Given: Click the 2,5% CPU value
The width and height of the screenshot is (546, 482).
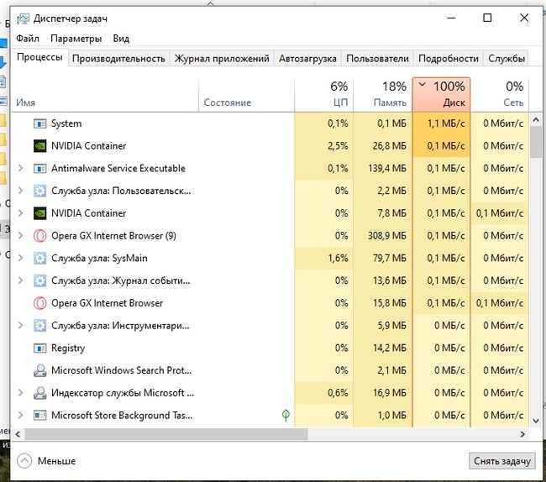Looking at the screenshot, I should coord(338,146).
